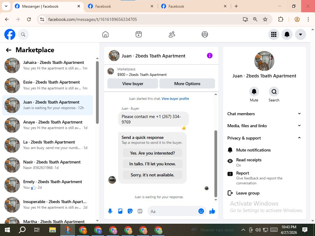The width and height of the screenshot is (315, 236).
Task: Collapse Privacy & support section
Action: pyautogui.click(x=264, y=138)
